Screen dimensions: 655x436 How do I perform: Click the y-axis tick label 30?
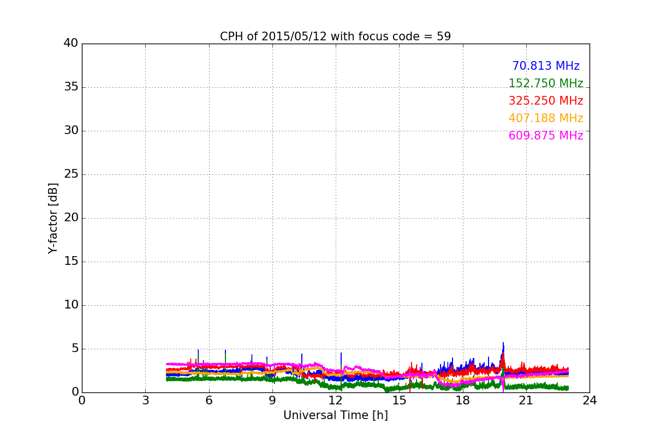(71, 130)
